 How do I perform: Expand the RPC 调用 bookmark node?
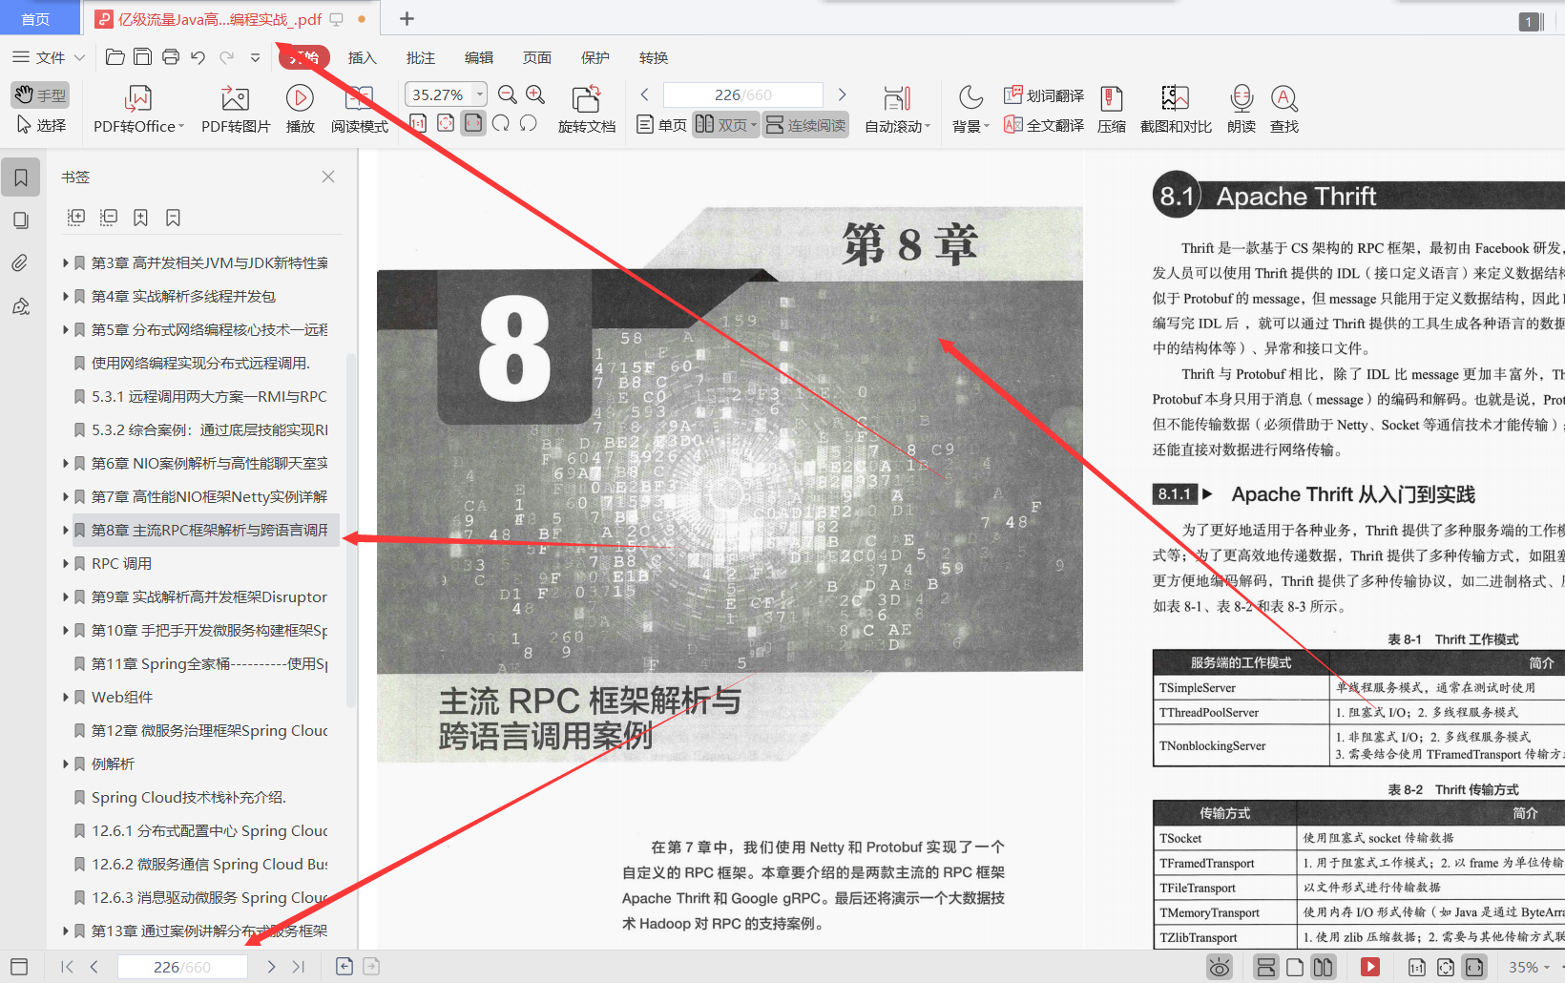click(66, 563)
